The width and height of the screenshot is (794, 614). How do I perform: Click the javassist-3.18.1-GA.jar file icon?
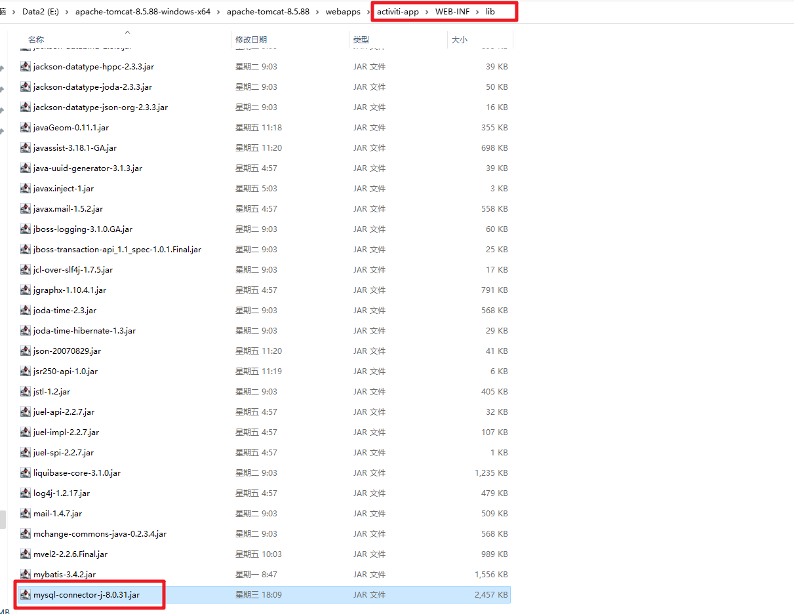tap(26, 148)
